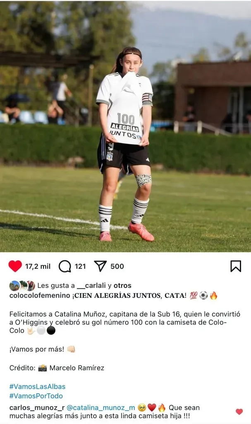
Task: Open colocolofemenino profile from caption
Action: coord(40,296)
